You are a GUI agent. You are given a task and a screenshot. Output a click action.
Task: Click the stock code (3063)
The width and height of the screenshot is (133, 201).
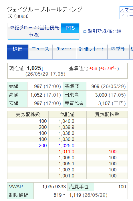21,16
